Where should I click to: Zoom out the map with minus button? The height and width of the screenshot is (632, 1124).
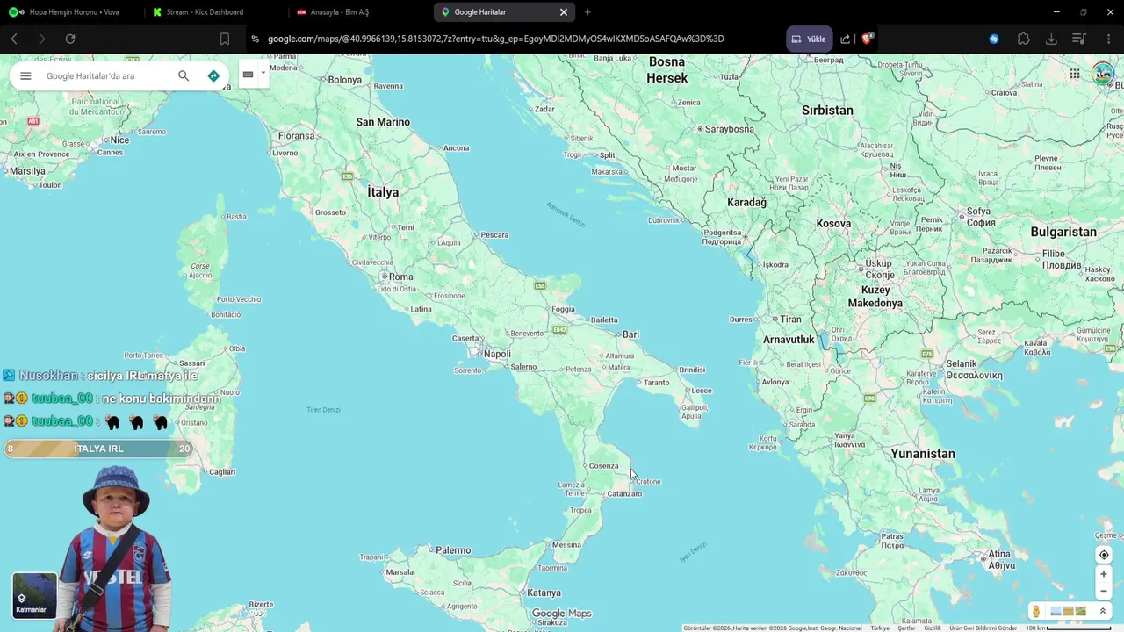point(1104,591)
